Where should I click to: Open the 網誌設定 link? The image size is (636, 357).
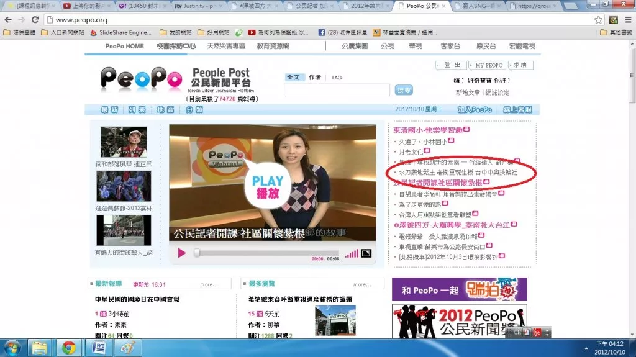497,93
